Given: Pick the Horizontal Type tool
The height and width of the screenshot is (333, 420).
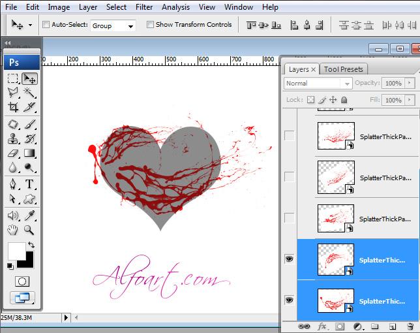Looking at the screenshot, I should tap(29, 183).
